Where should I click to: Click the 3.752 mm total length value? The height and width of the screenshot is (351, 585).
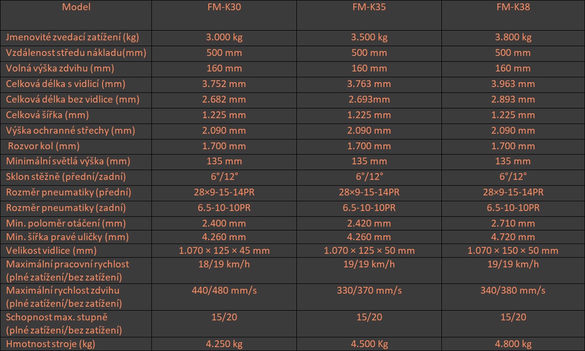coord(224,84)
